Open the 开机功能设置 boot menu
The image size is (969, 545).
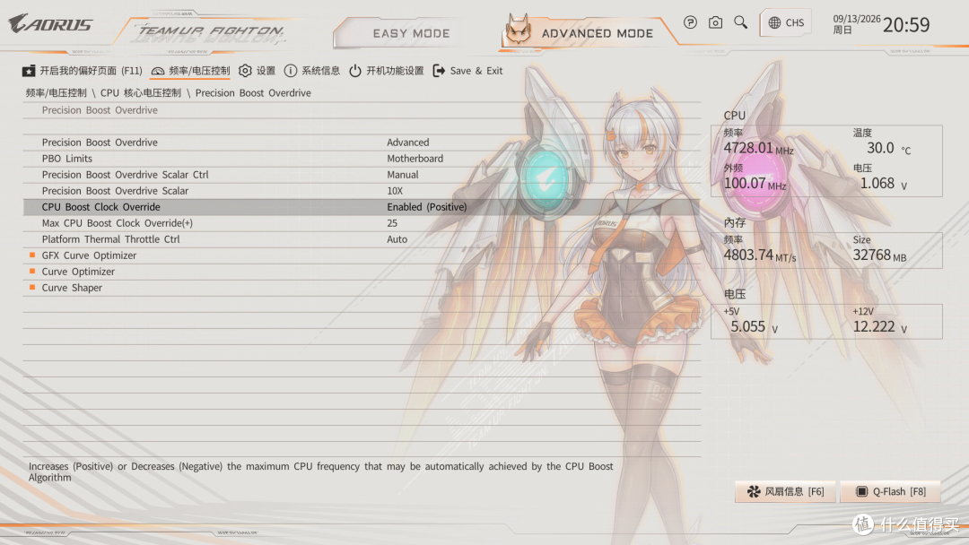pyautogui.click(x=386, y=71)
